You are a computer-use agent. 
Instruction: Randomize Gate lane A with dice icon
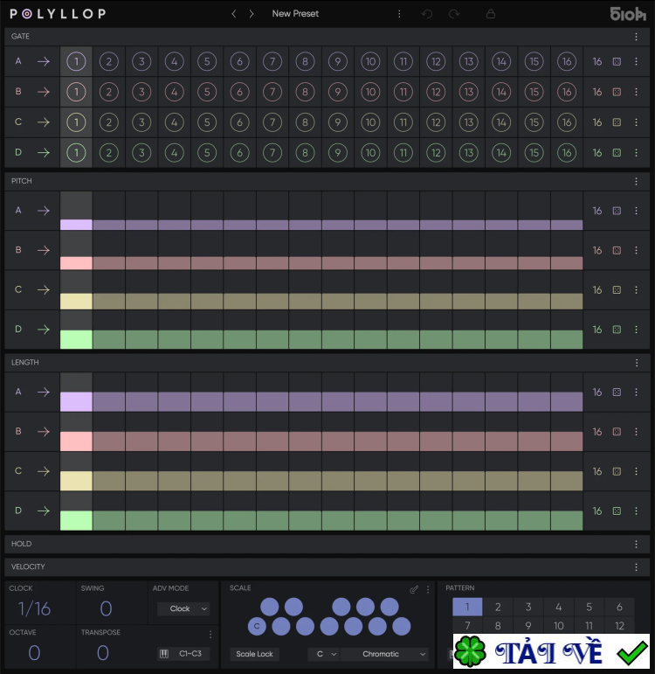click(x=617, y=62)
